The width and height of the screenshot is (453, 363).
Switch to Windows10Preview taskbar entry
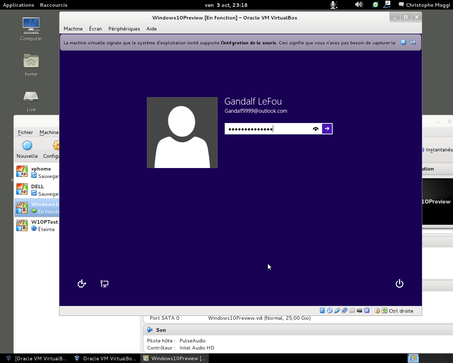point(174,358)
